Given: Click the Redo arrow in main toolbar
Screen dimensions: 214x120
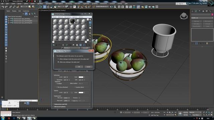Looking at the screenshot, I should pyautogui.click(x=6, y=7).
